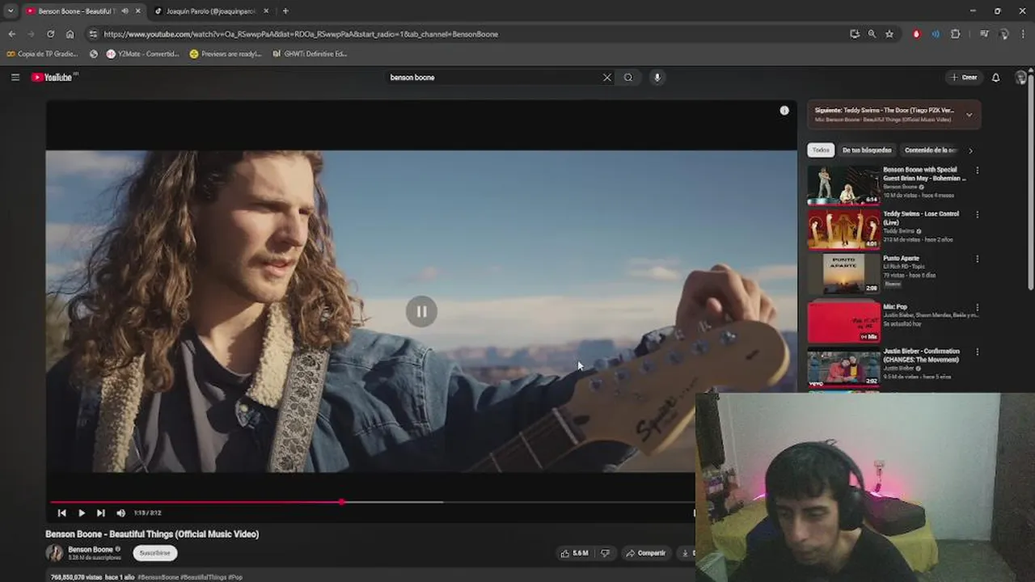Switch to Joaquin Parolo browser tab
The width and height of the screenshot is (1035, 582).
pos(212,11)
